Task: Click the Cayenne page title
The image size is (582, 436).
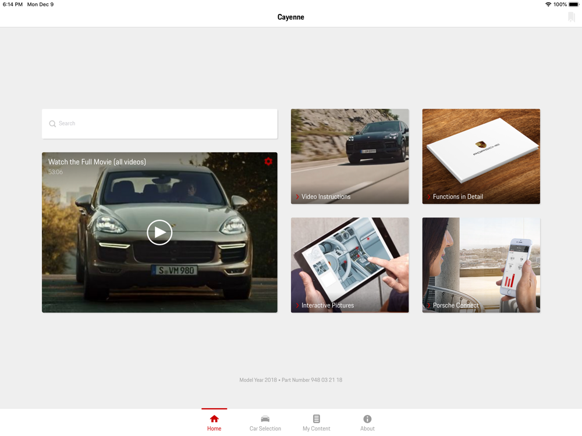Action: [x=290, y=17]
